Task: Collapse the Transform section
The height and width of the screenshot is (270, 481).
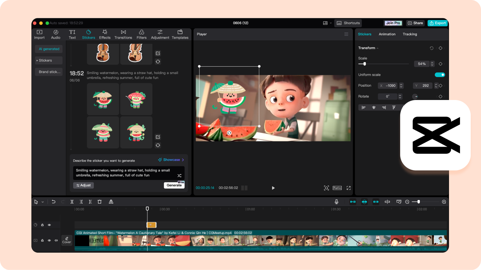Action: point(377,48)
